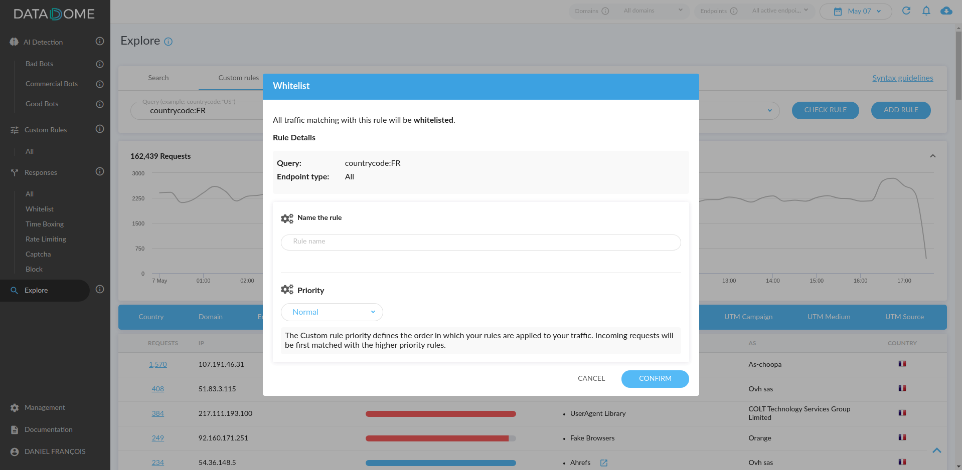Select the Country column tab
This screenshot has height=470, width=962.
(x=151, y=317)
